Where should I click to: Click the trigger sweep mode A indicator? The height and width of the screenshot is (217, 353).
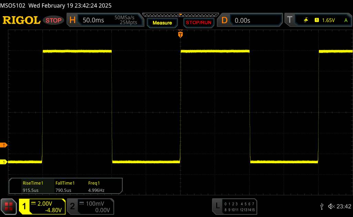coord(346,20)
